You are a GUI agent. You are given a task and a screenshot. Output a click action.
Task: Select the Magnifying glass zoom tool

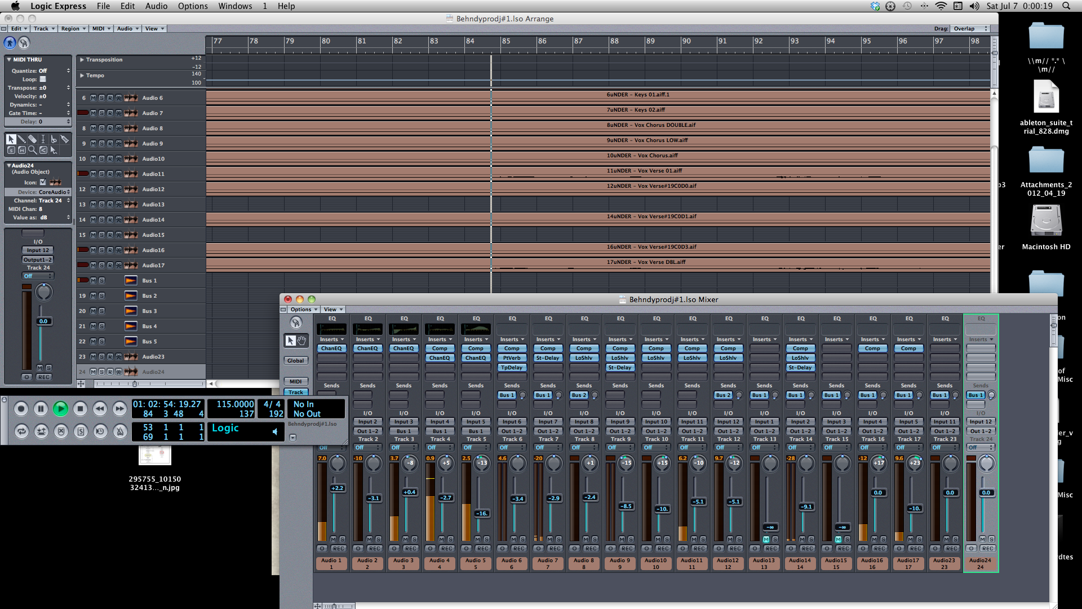pos(32,150)
